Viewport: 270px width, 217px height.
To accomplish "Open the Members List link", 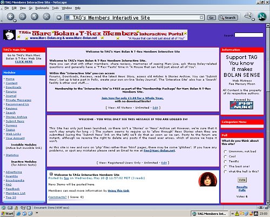I will [16, 193].
